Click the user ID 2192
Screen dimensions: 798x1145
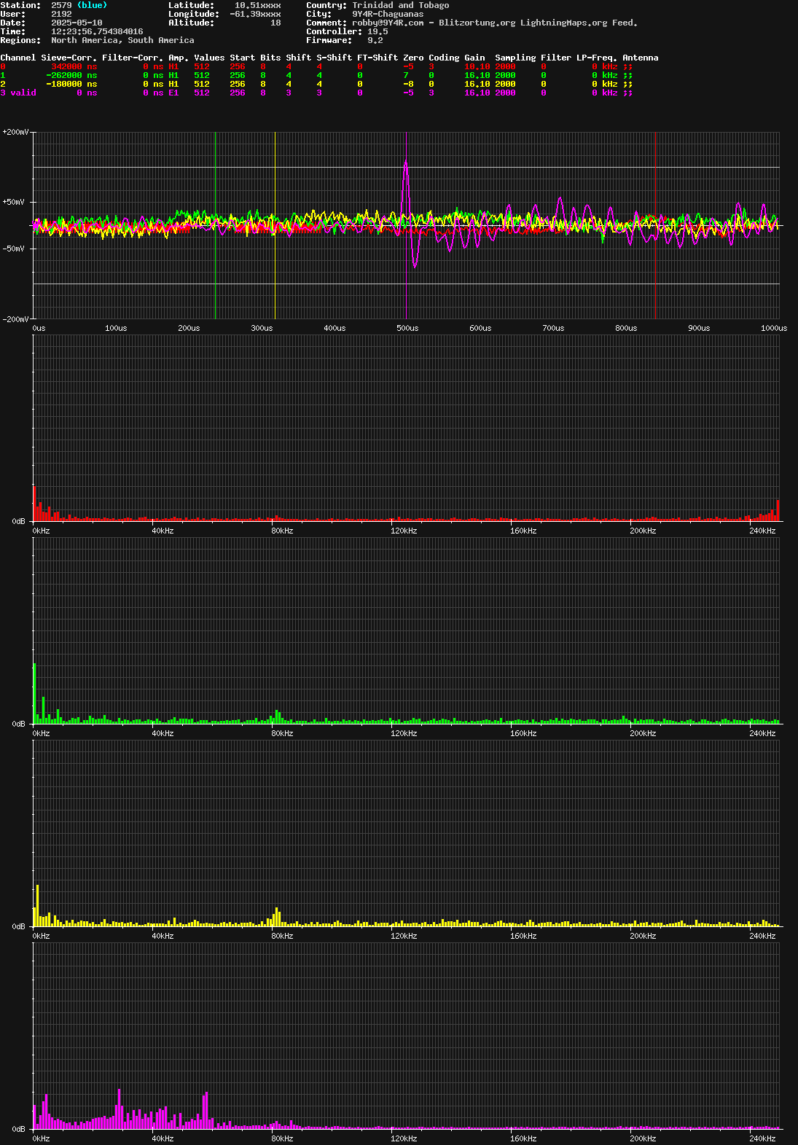pyautogui.click(x=61, y=14)
